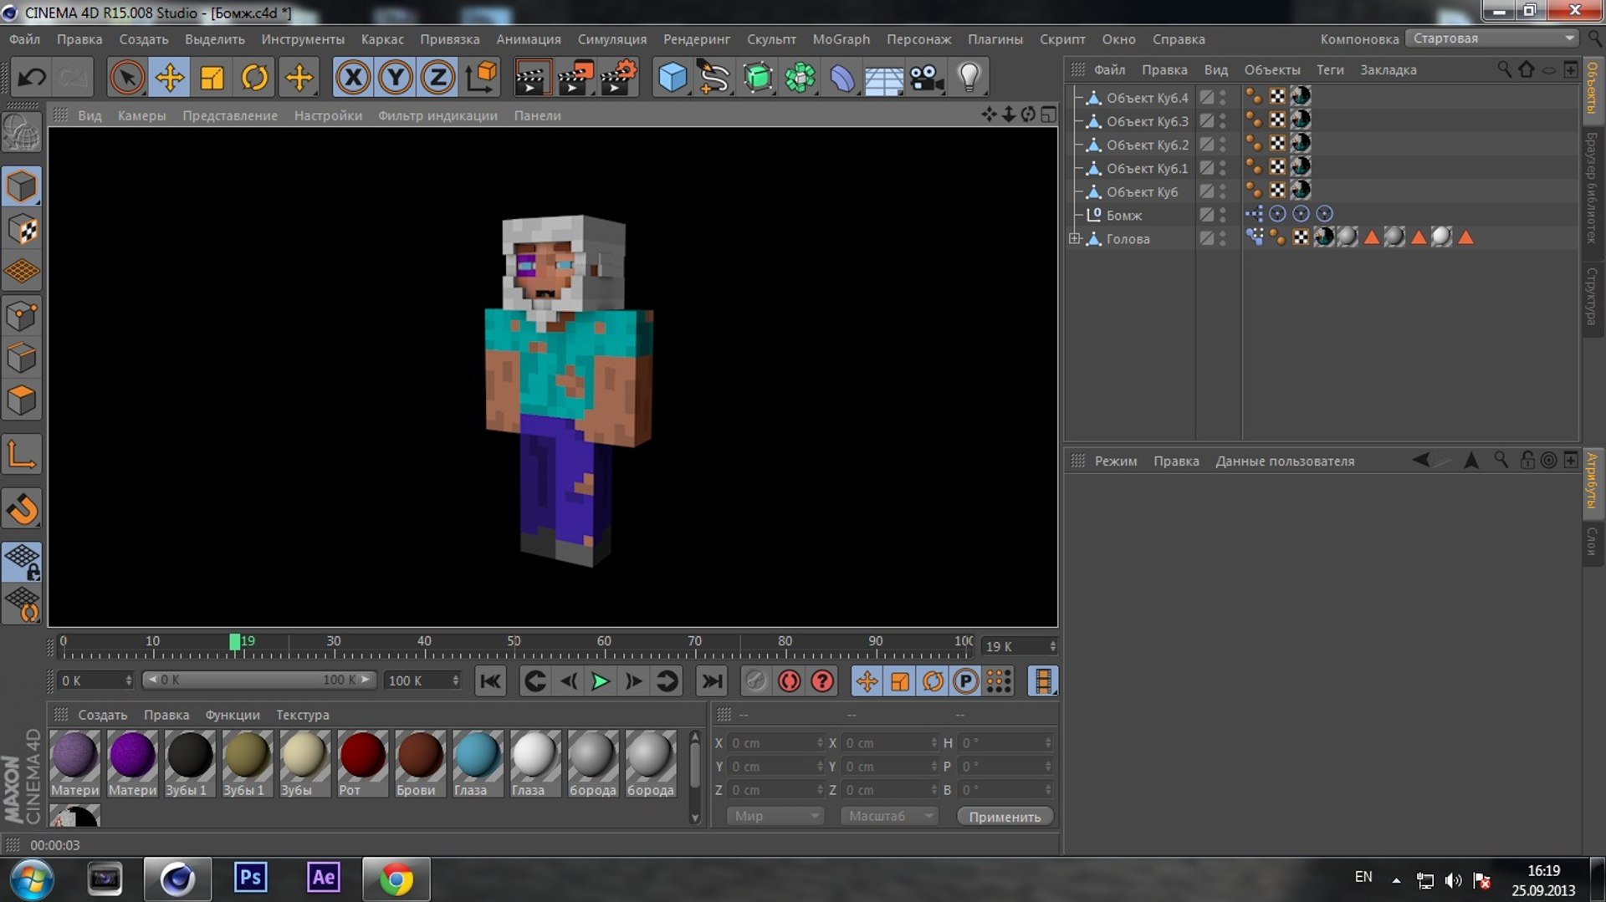Click the 100 K end frame stepper
The image size is (1606, 902).
click(455, 680)
